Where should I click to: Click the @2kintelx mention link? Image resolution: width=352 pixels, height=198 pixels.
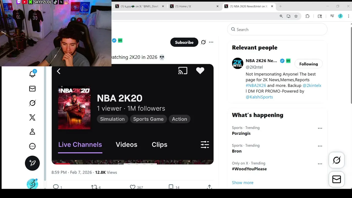[x=312, y=86]
